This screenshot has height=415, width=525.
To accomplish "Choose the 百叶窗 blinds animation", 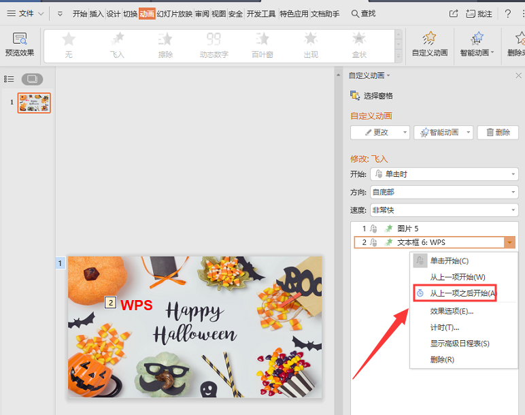I will click(262, 45).
